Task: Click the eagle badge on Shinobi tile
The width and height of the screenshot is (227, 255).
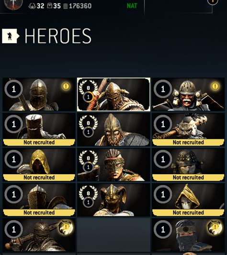Action: [x=215, y=227]
